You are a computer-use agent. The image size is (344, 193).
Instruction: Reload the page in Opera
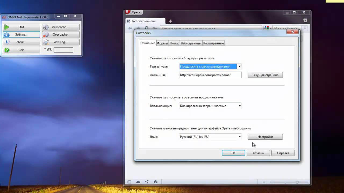tap(146, 28)
